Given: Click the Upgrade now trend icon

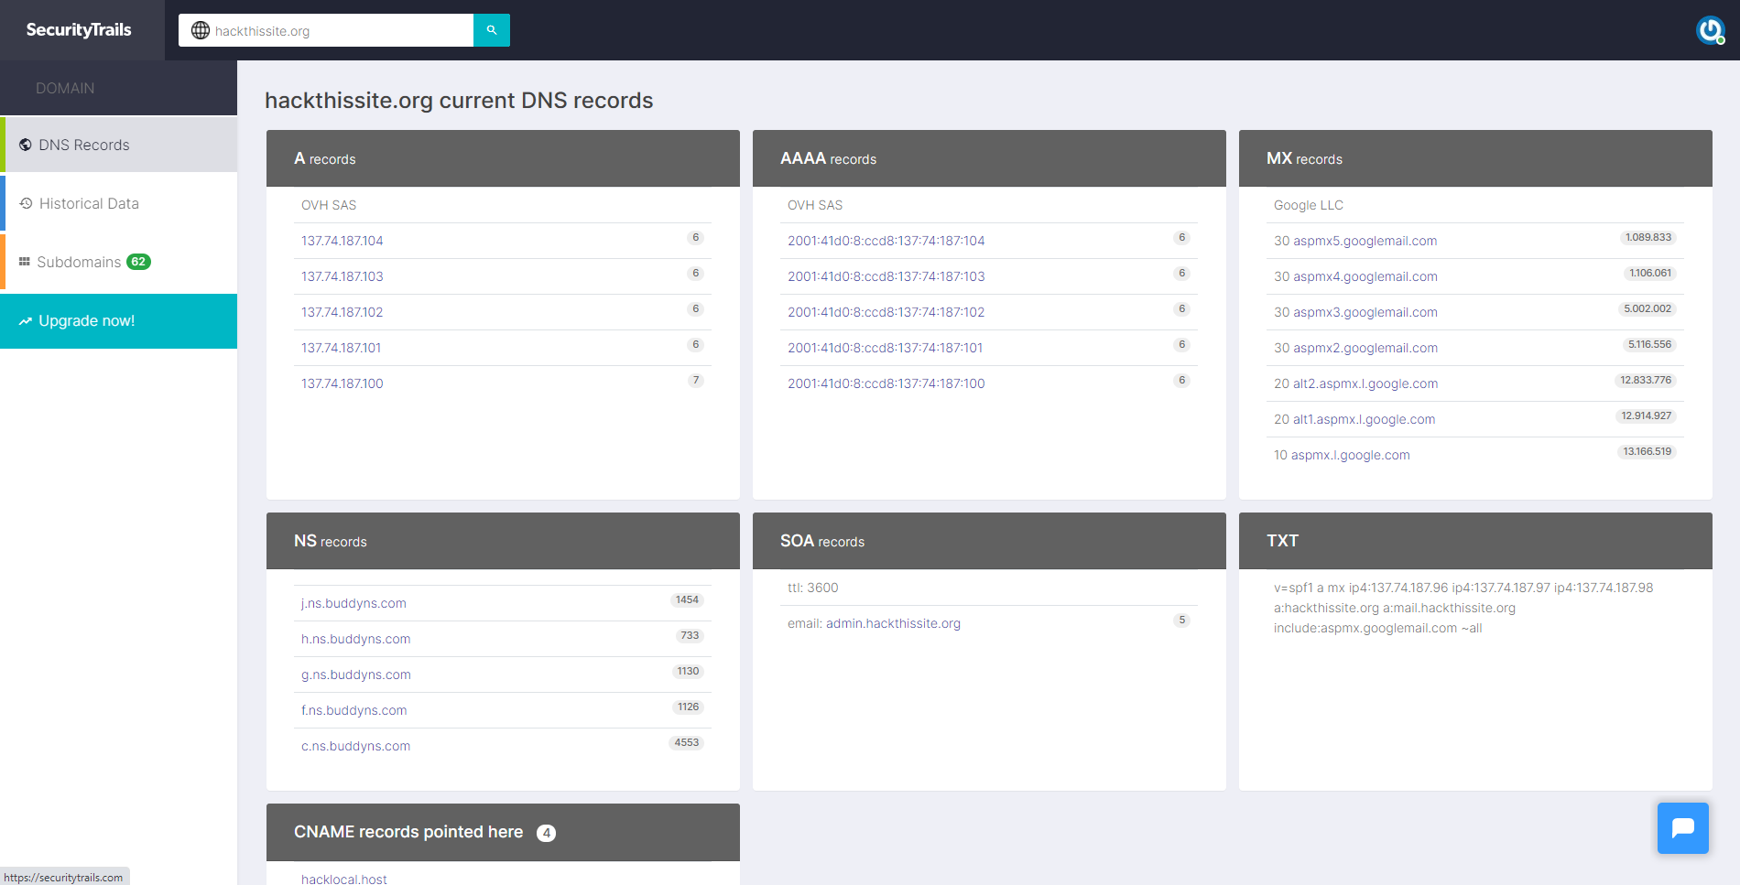Looking at the screenshot, I should [26, 321].
